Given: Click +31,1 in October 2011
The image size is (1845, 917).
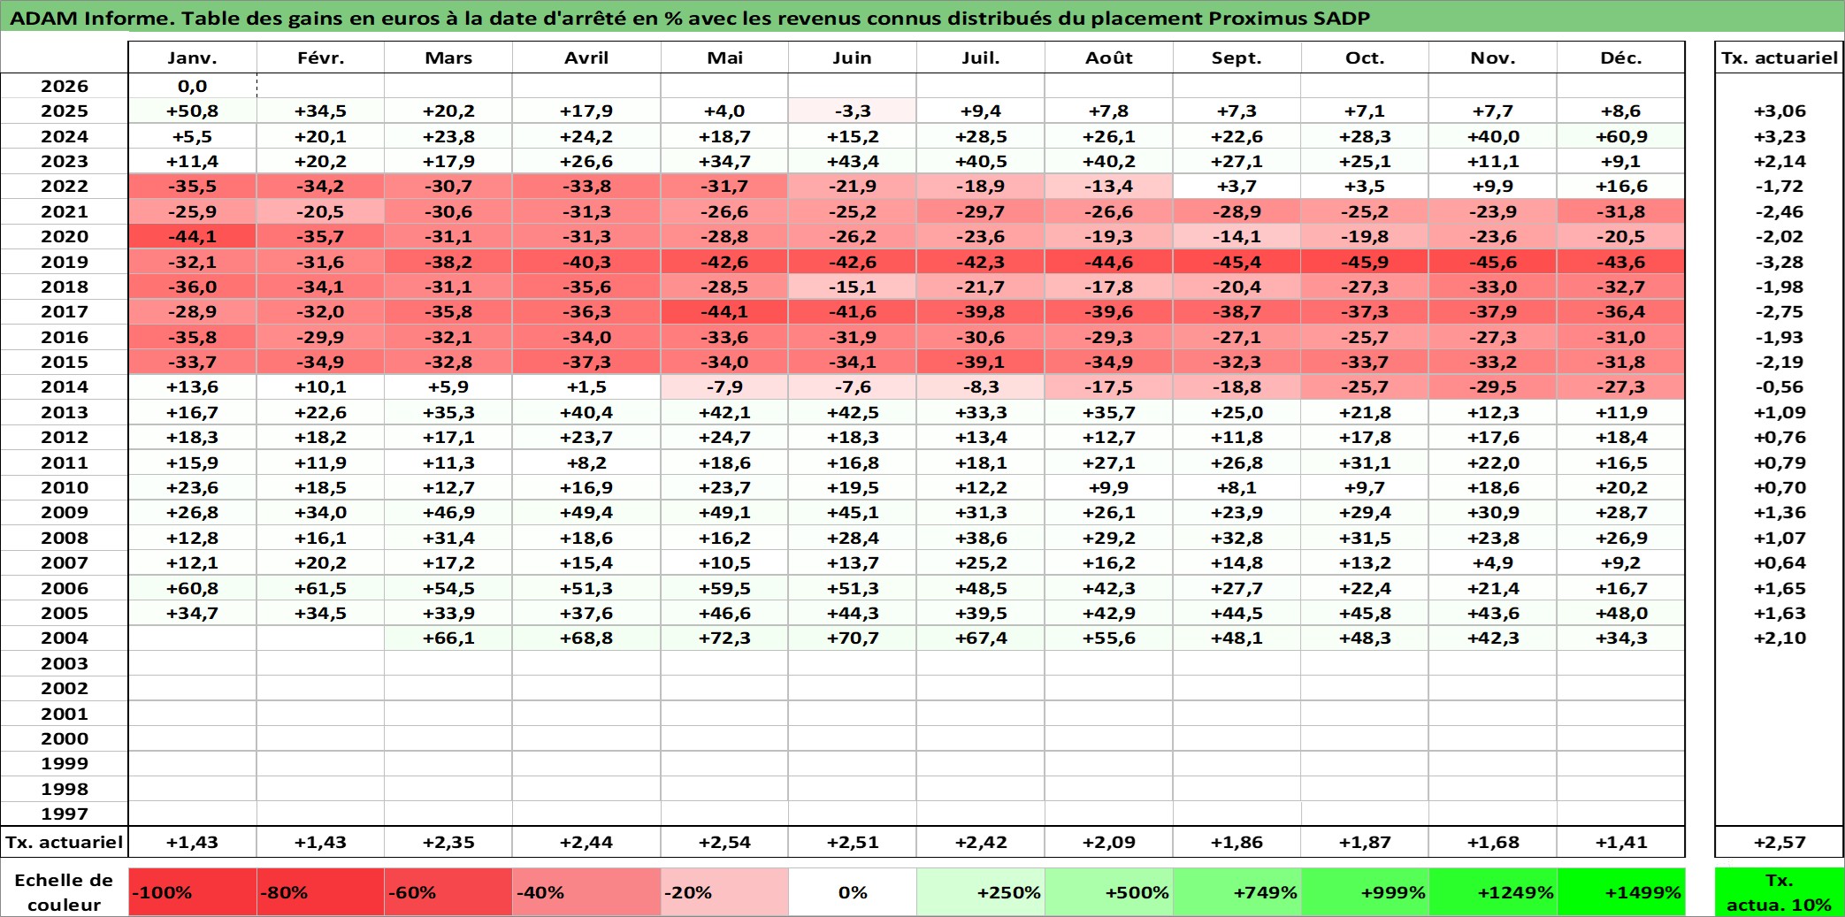Looking at the screenshot, I should click(x=1365, y=462).
